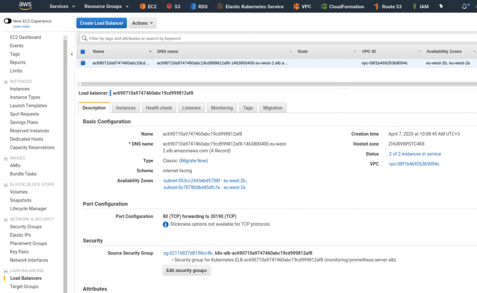Open the Actions dropdown
Viewport: 477px width, 293px height.
[142, 23]
